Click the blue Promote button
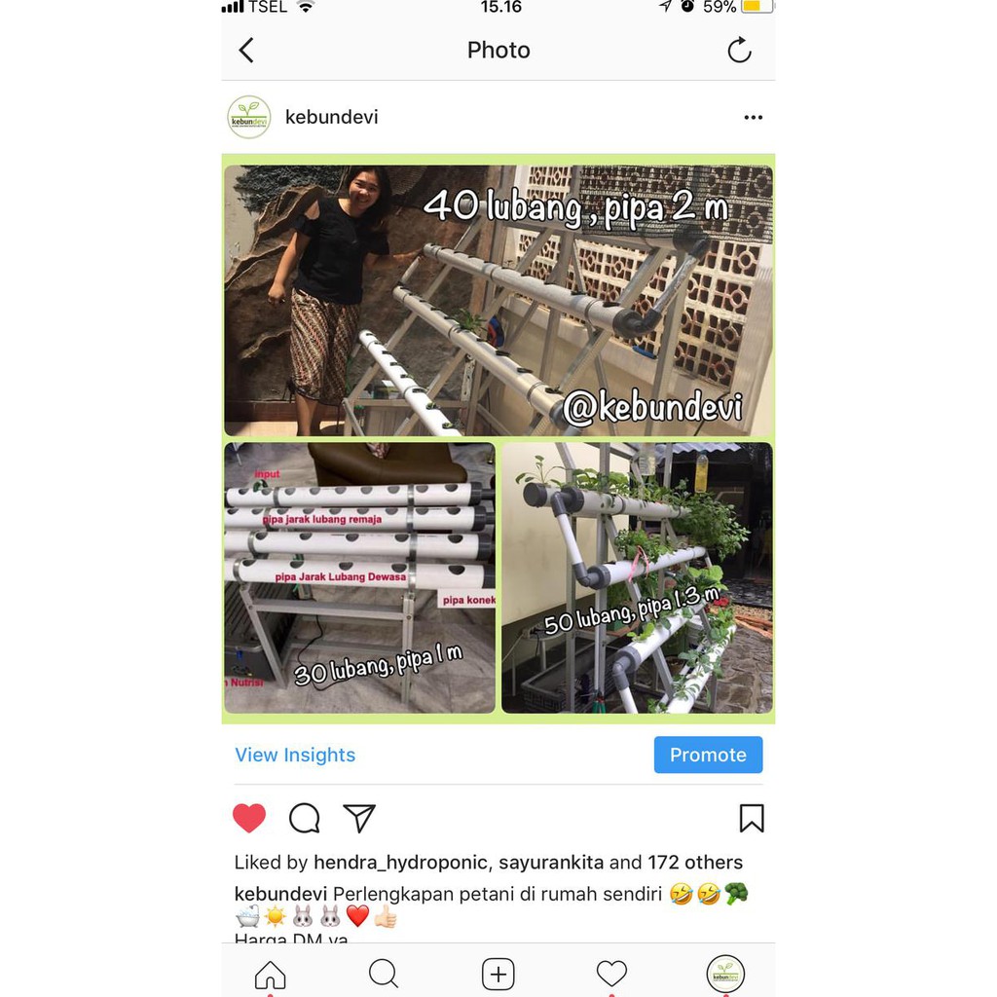This screenshot has height=997, width=997. 709,755
